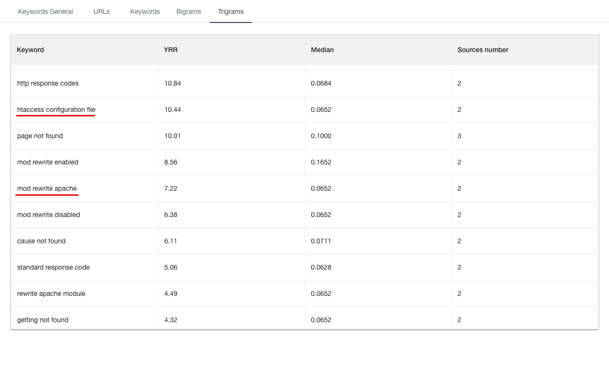This screenshot has height=380, width=609.
Task: Click the keyword 'mod rewrite enabled'
Action: point(48,162)
